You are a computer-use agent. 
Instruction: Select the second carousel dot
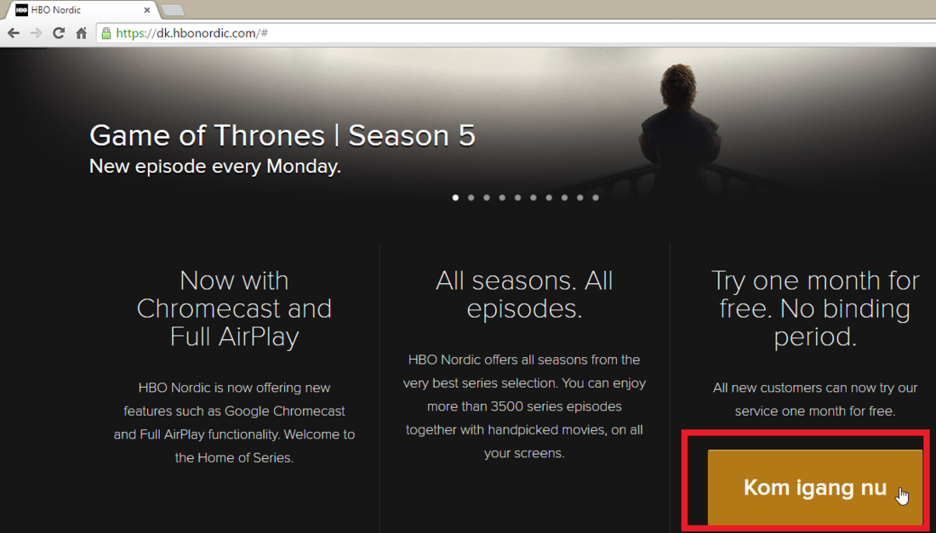coord(471,197)
